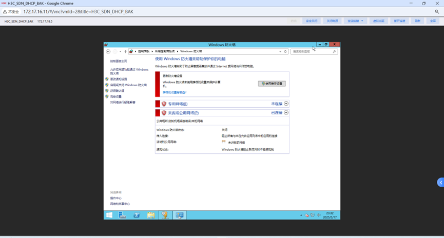444x238 pixels.
Task: Open address bar history dropdown
Action: coord(280,51)
